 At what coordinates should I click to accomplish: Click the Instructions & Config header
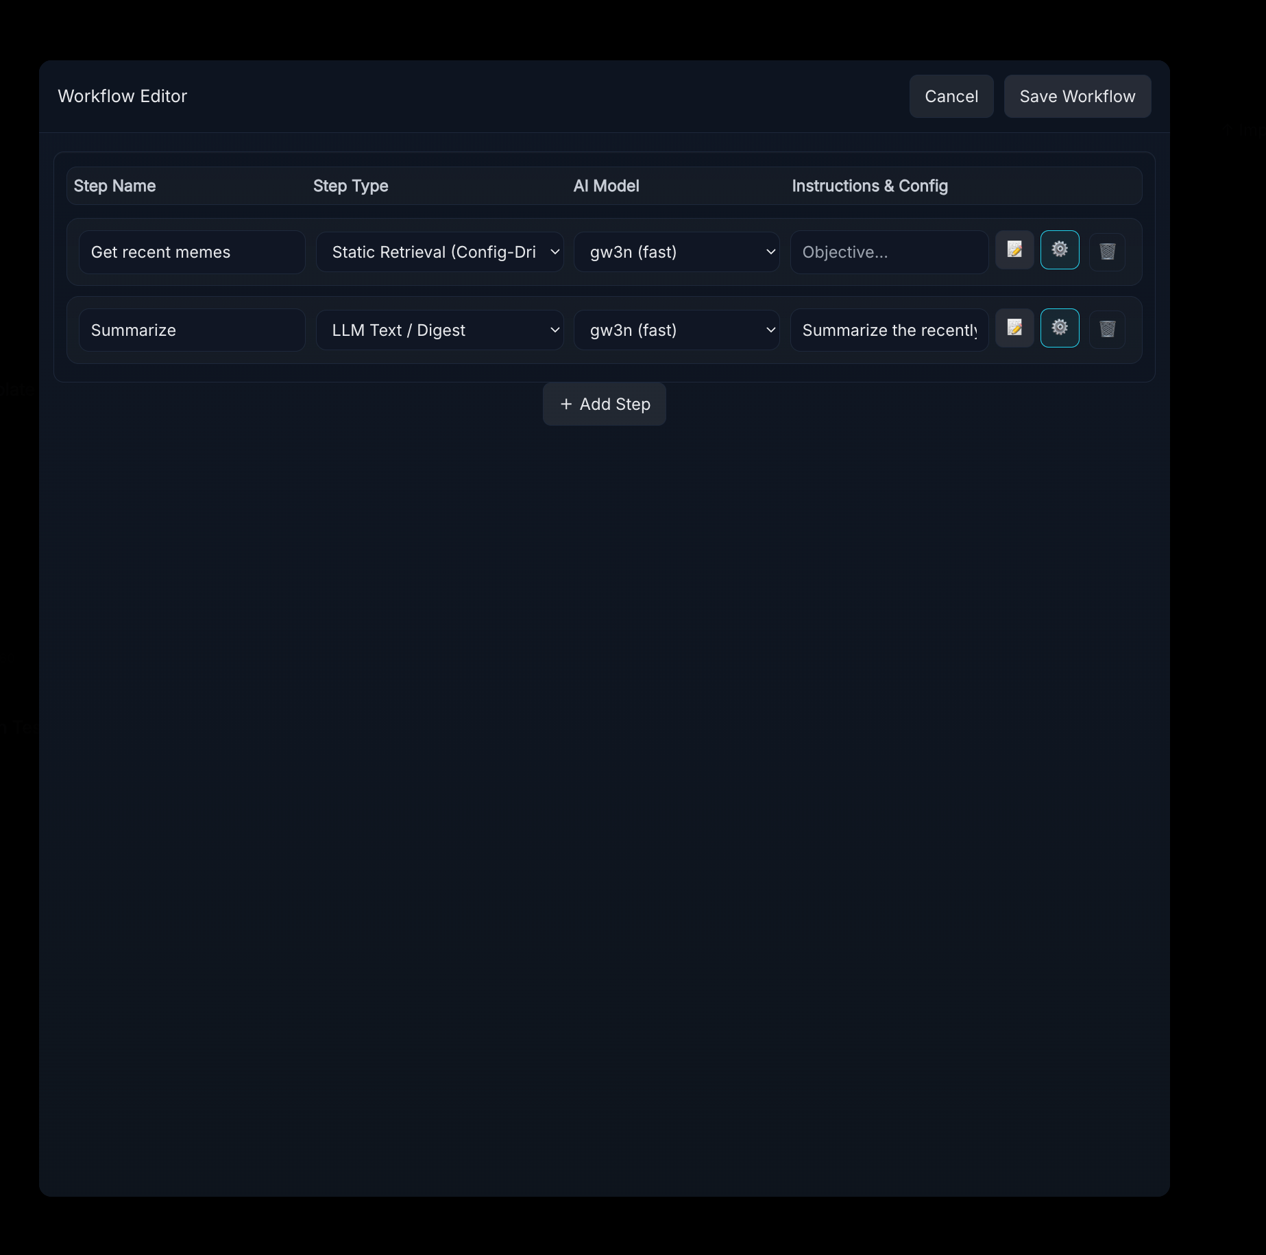click(869, 186)
